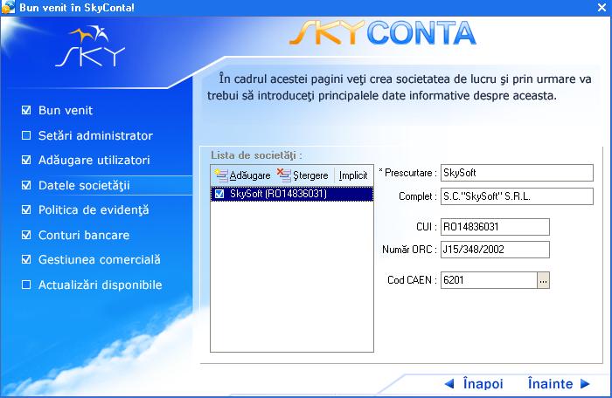Open the Conturi bancare step

84,235
